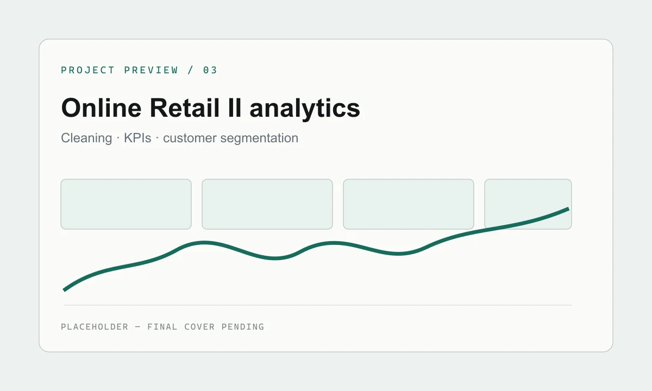Click the FINAL COVER PENDING footer words

[x=206, y=327]
